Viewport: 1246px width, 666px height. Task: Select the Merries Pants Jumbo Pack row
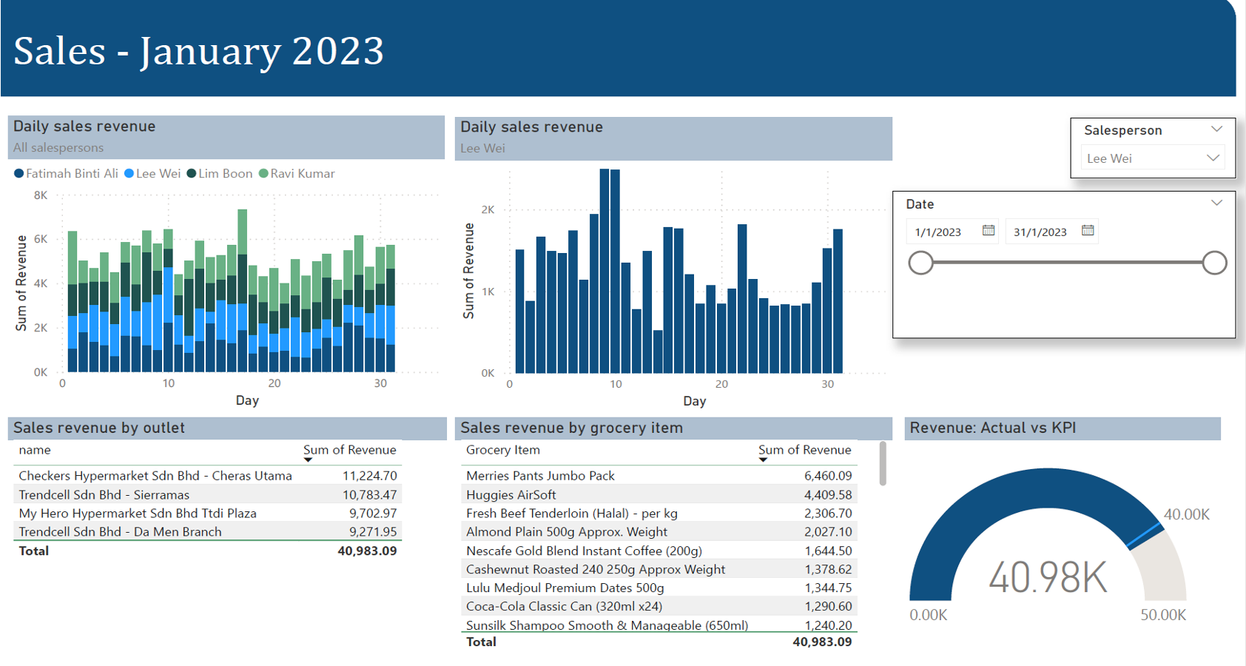click(540, 476)
